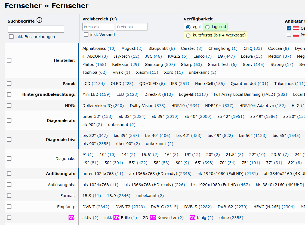Toggle the Panel row checkbox

tap(9, 84)
